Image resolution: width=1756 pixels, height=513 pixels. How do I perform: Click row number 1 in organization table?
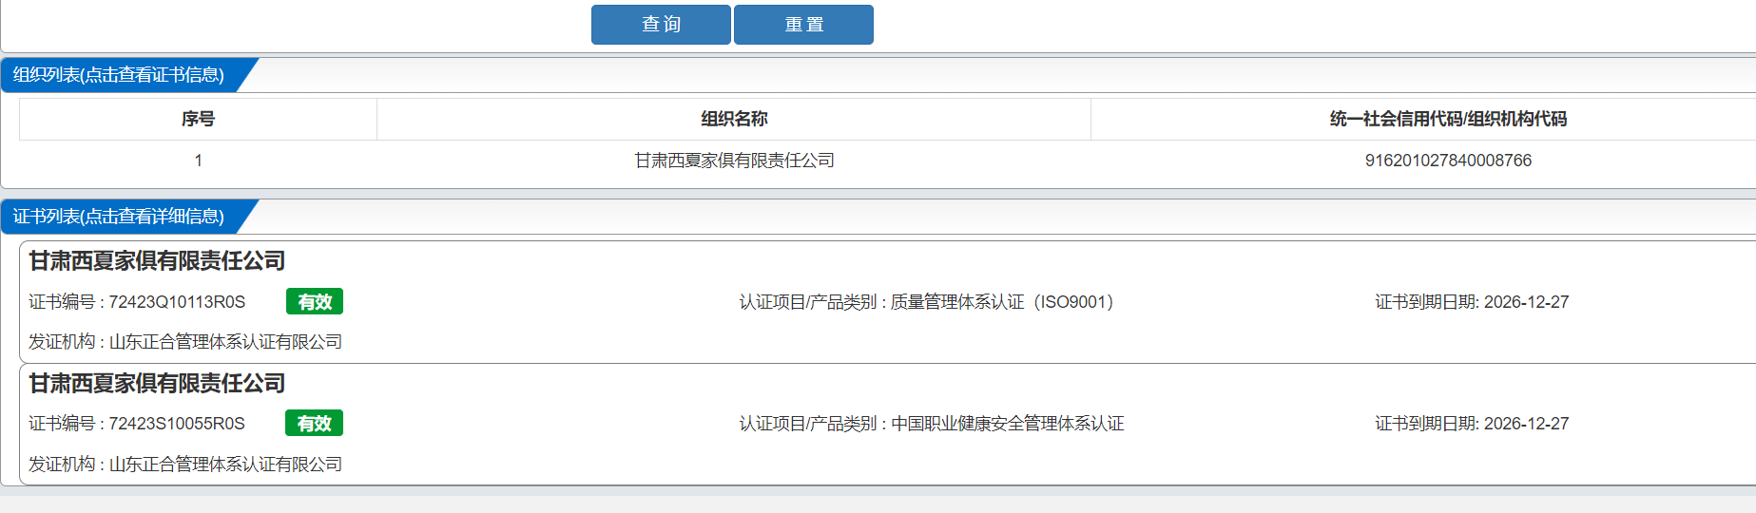198,161
